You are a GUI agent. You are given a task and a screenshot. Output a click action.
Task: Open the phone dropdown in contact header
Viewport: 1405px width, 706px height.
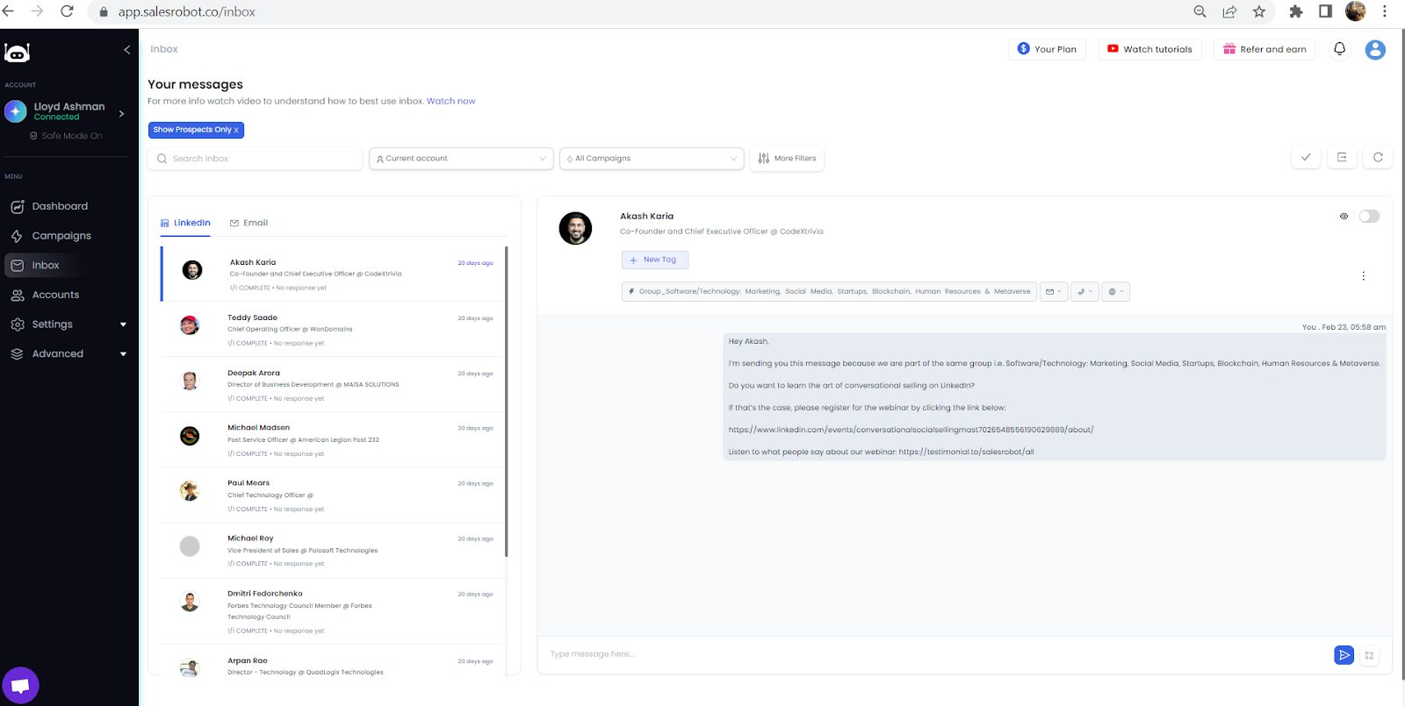1084,291
